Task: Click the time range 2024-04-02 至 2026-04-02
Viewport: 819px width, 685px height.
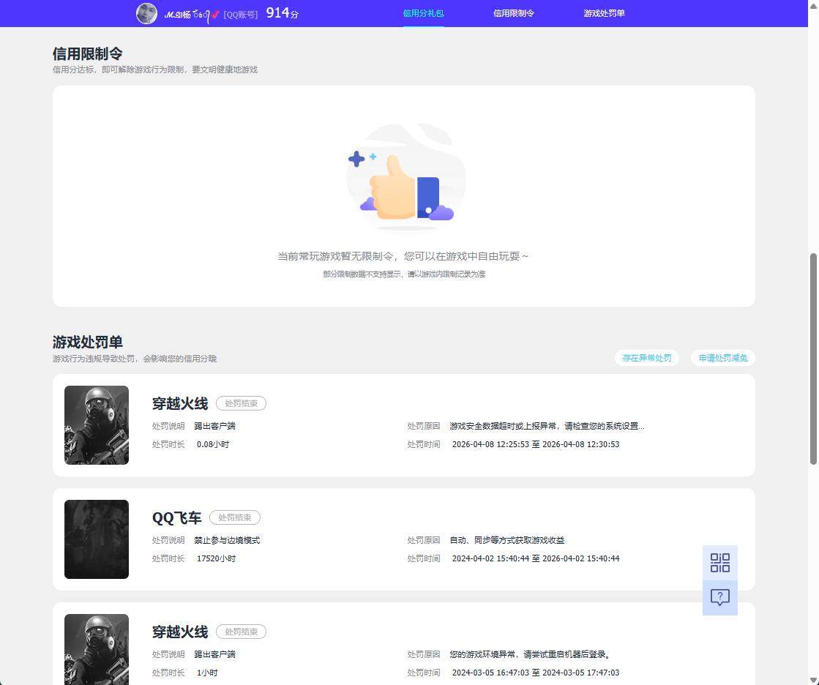Action: [535, 558]
